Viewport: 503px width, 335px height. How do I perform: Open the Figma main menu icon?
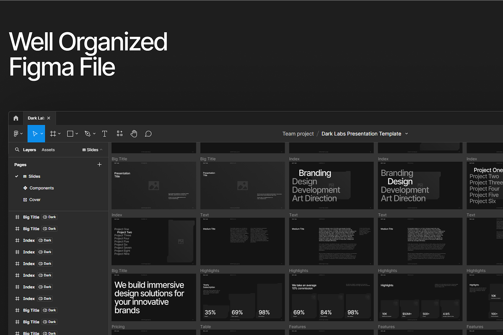pyautogui.click(x=17, y=134)
